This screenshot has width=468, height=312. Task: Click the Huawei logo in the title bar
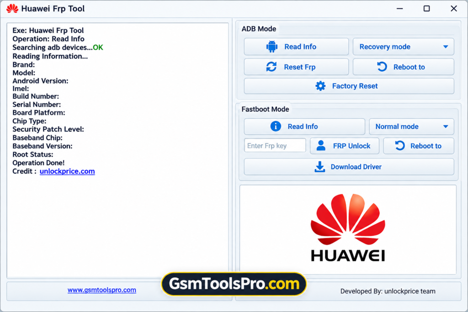(x=12, y=9)
